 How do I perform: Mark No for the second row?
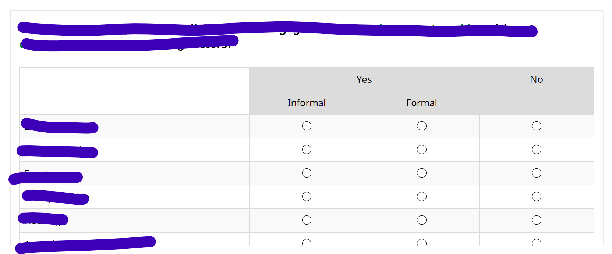[537, 150]
